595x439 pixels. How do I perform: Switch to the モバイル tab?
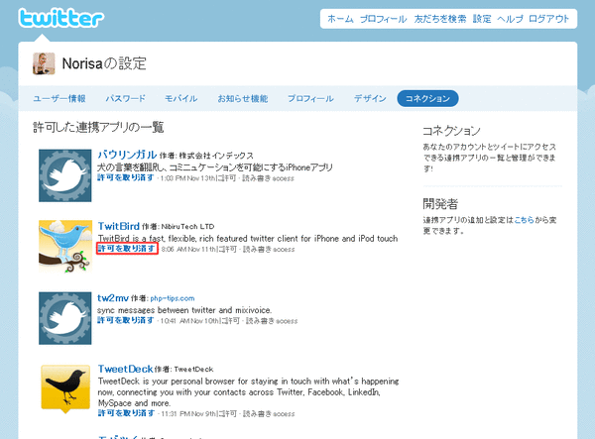tap(181, 98)
